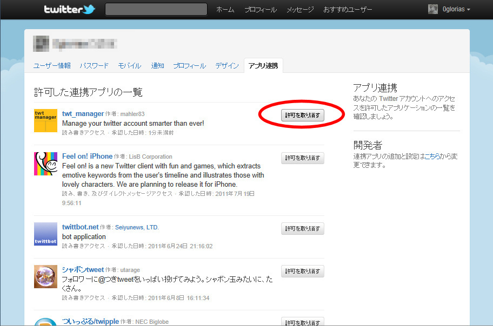Open the シャボンtweet app link
493x326 pixels.
pyautogui.click(x=83, y=270)
